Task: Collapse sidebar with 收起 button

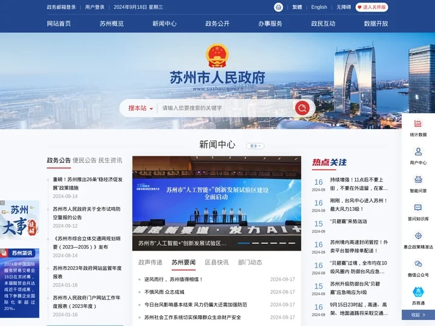Action: pyautogui.click(x=418, y=315)
